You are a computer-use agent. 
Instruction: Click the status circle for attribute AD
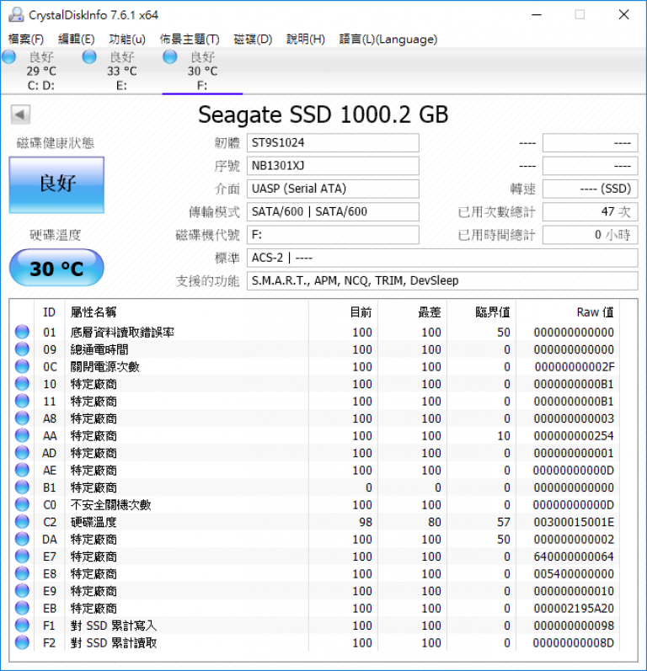coord(22,453)
